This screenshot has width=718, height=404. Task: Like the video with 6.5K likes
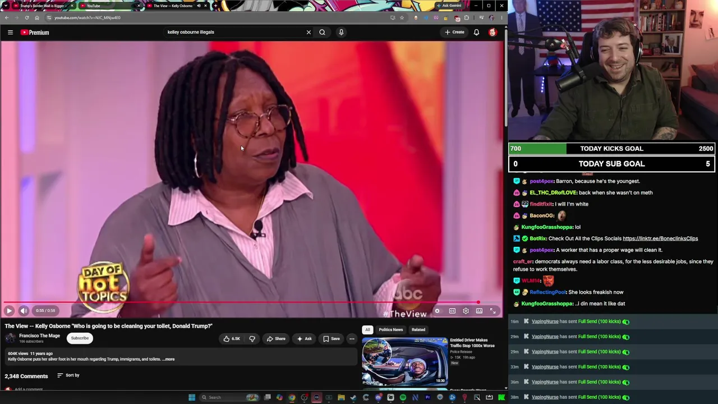click(232, 339)
